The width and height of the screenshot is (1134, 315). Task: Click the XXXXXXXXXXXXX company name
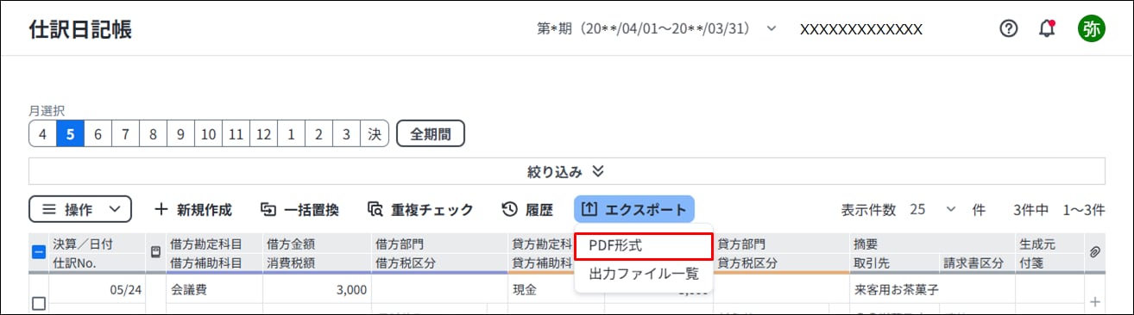click(x=861, y=29)
